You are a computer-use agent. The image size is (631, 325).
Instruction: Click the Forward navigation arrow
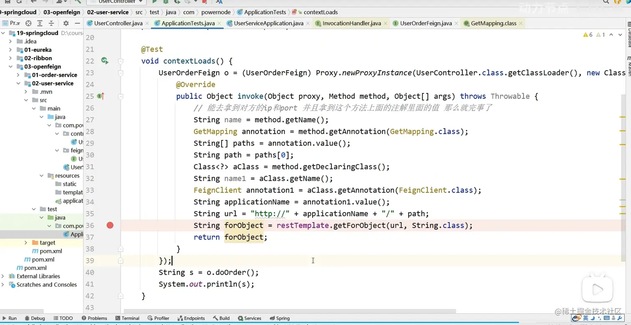pos(45,2)
